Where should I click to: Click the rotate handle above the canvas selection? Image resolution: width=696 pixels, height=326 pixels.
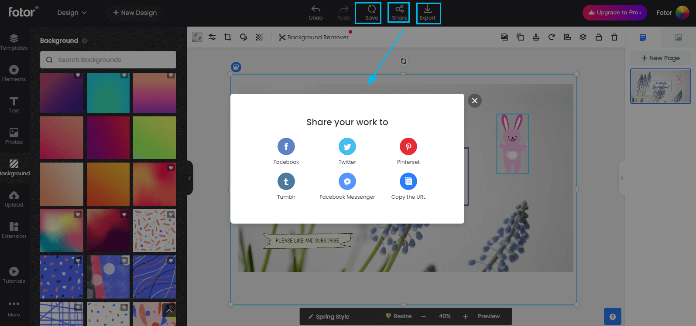click(404, 61)
